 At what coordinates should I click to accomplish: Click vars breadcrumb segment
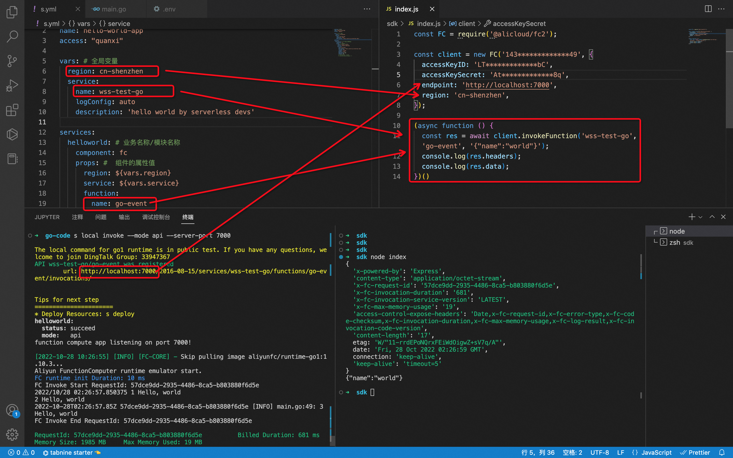click(83, 24)
